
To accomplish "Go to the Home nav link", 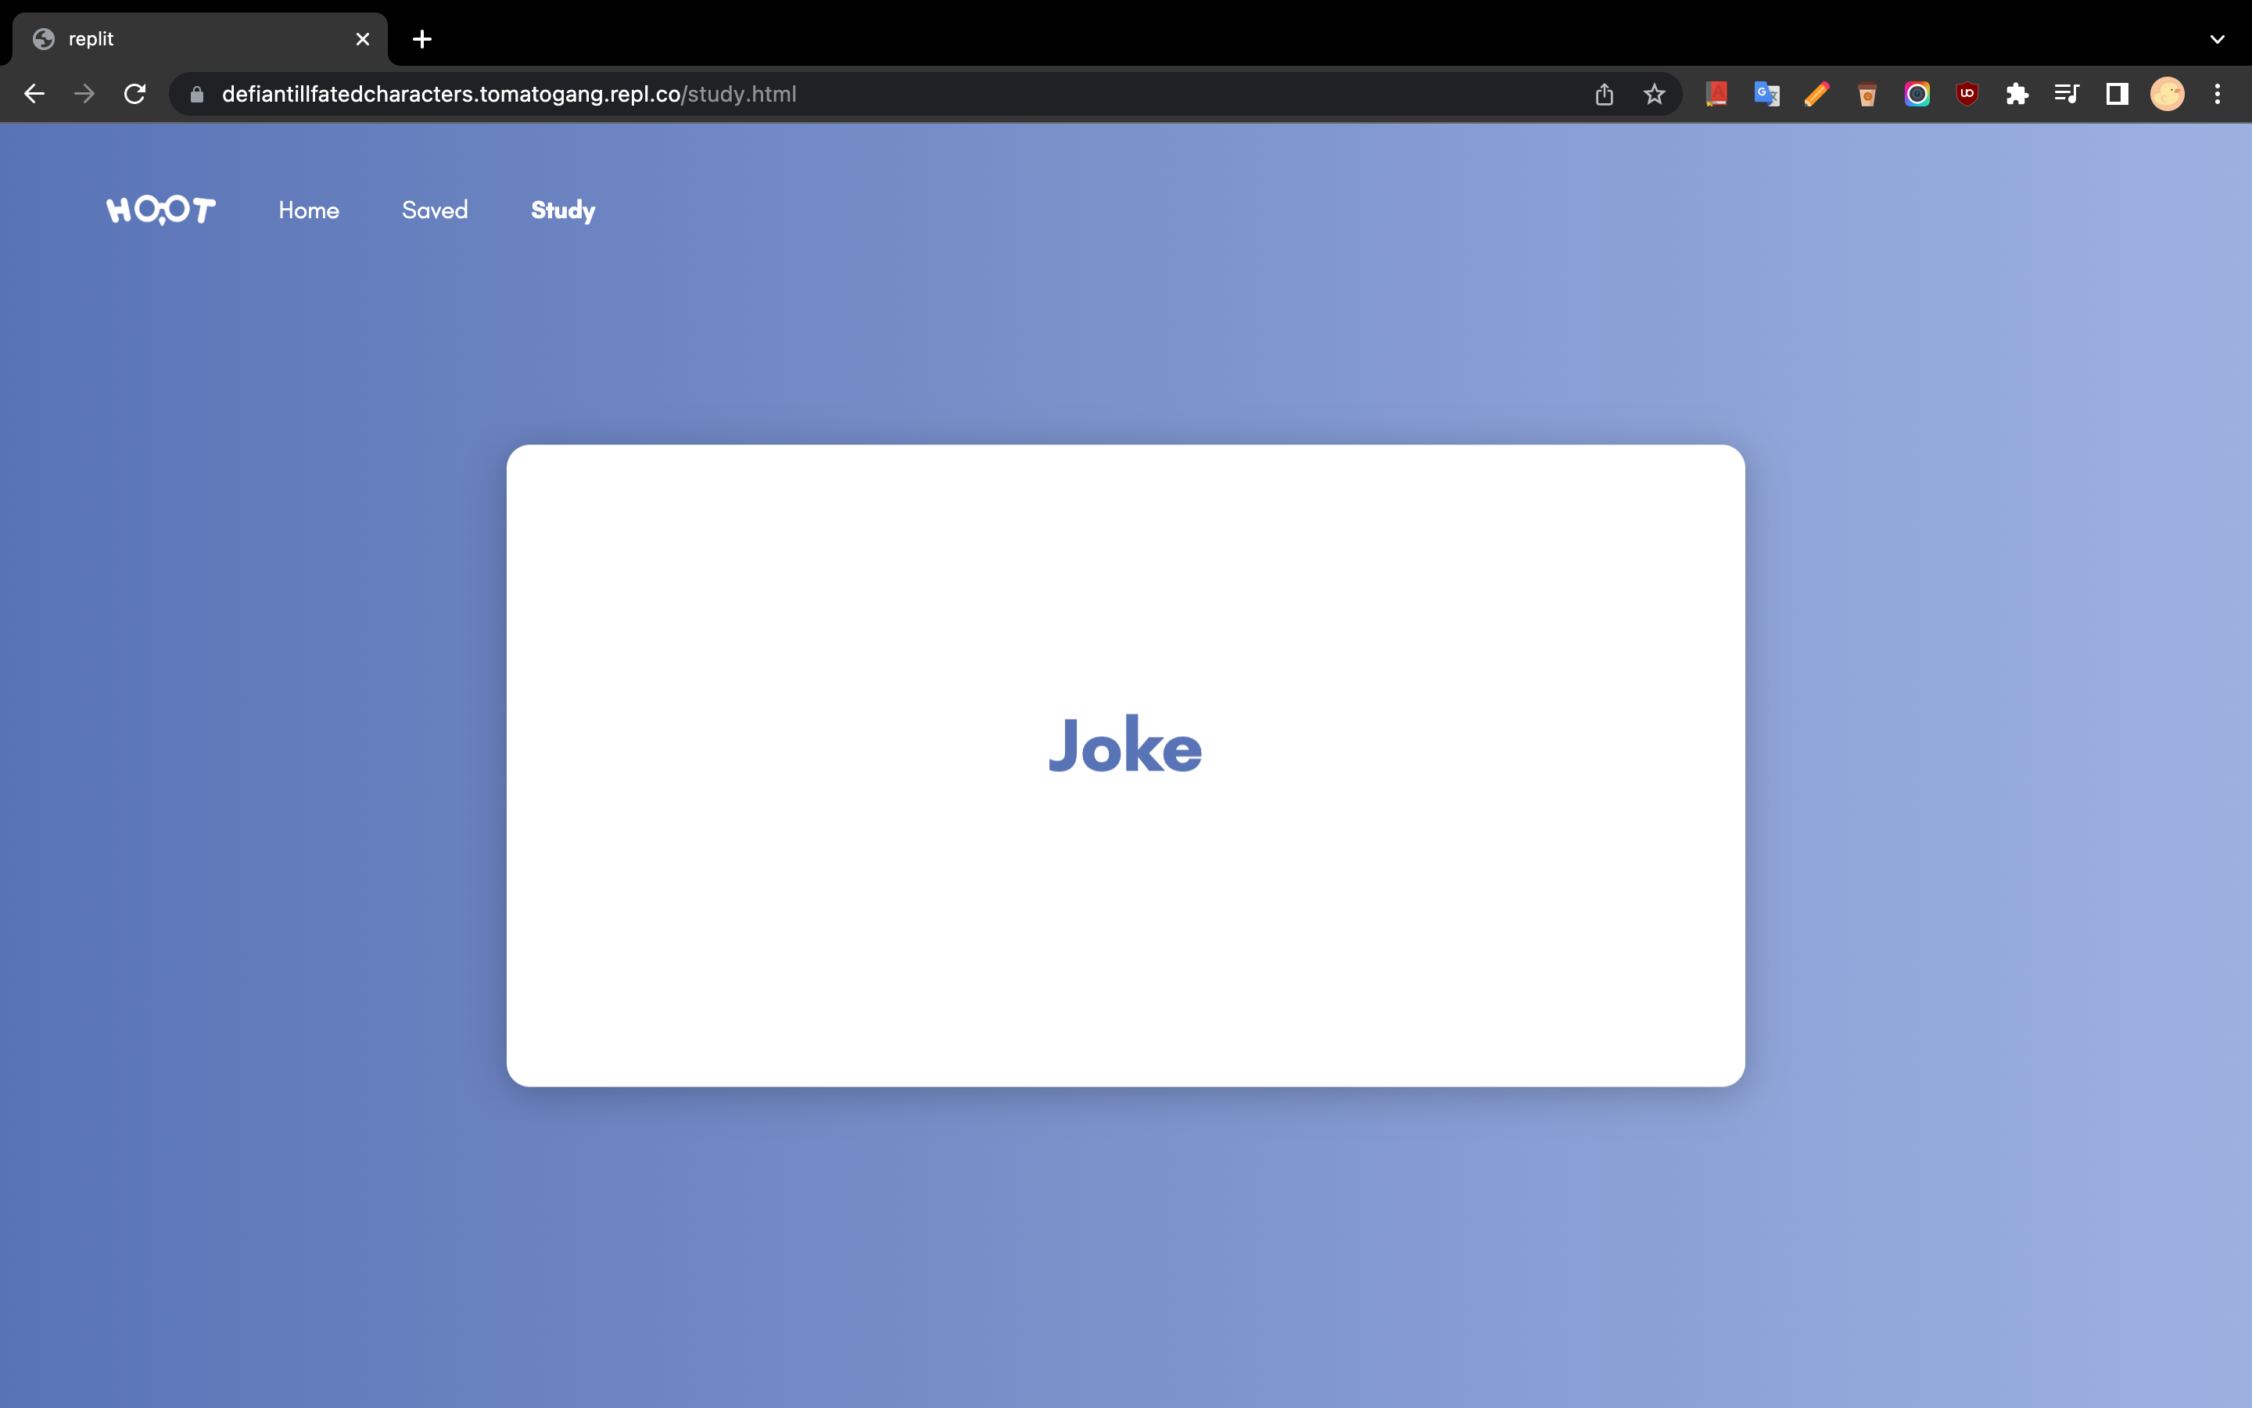I will [309, 210].
